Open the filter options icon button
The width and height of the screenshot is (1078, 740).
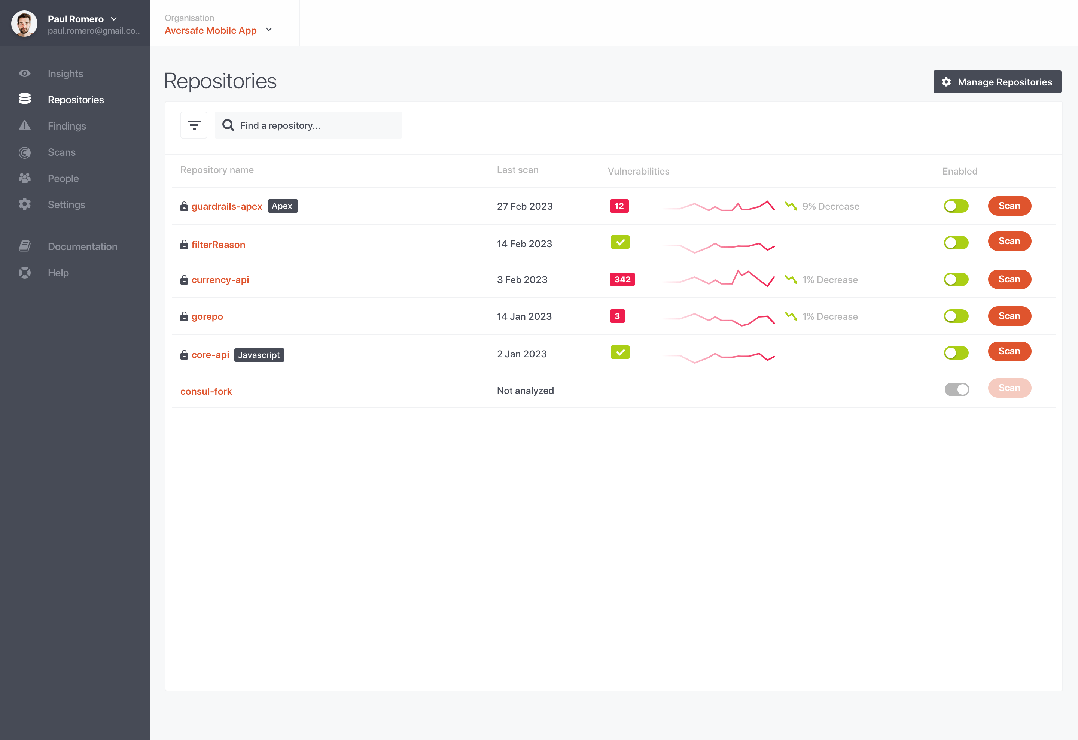click(194, 125)
